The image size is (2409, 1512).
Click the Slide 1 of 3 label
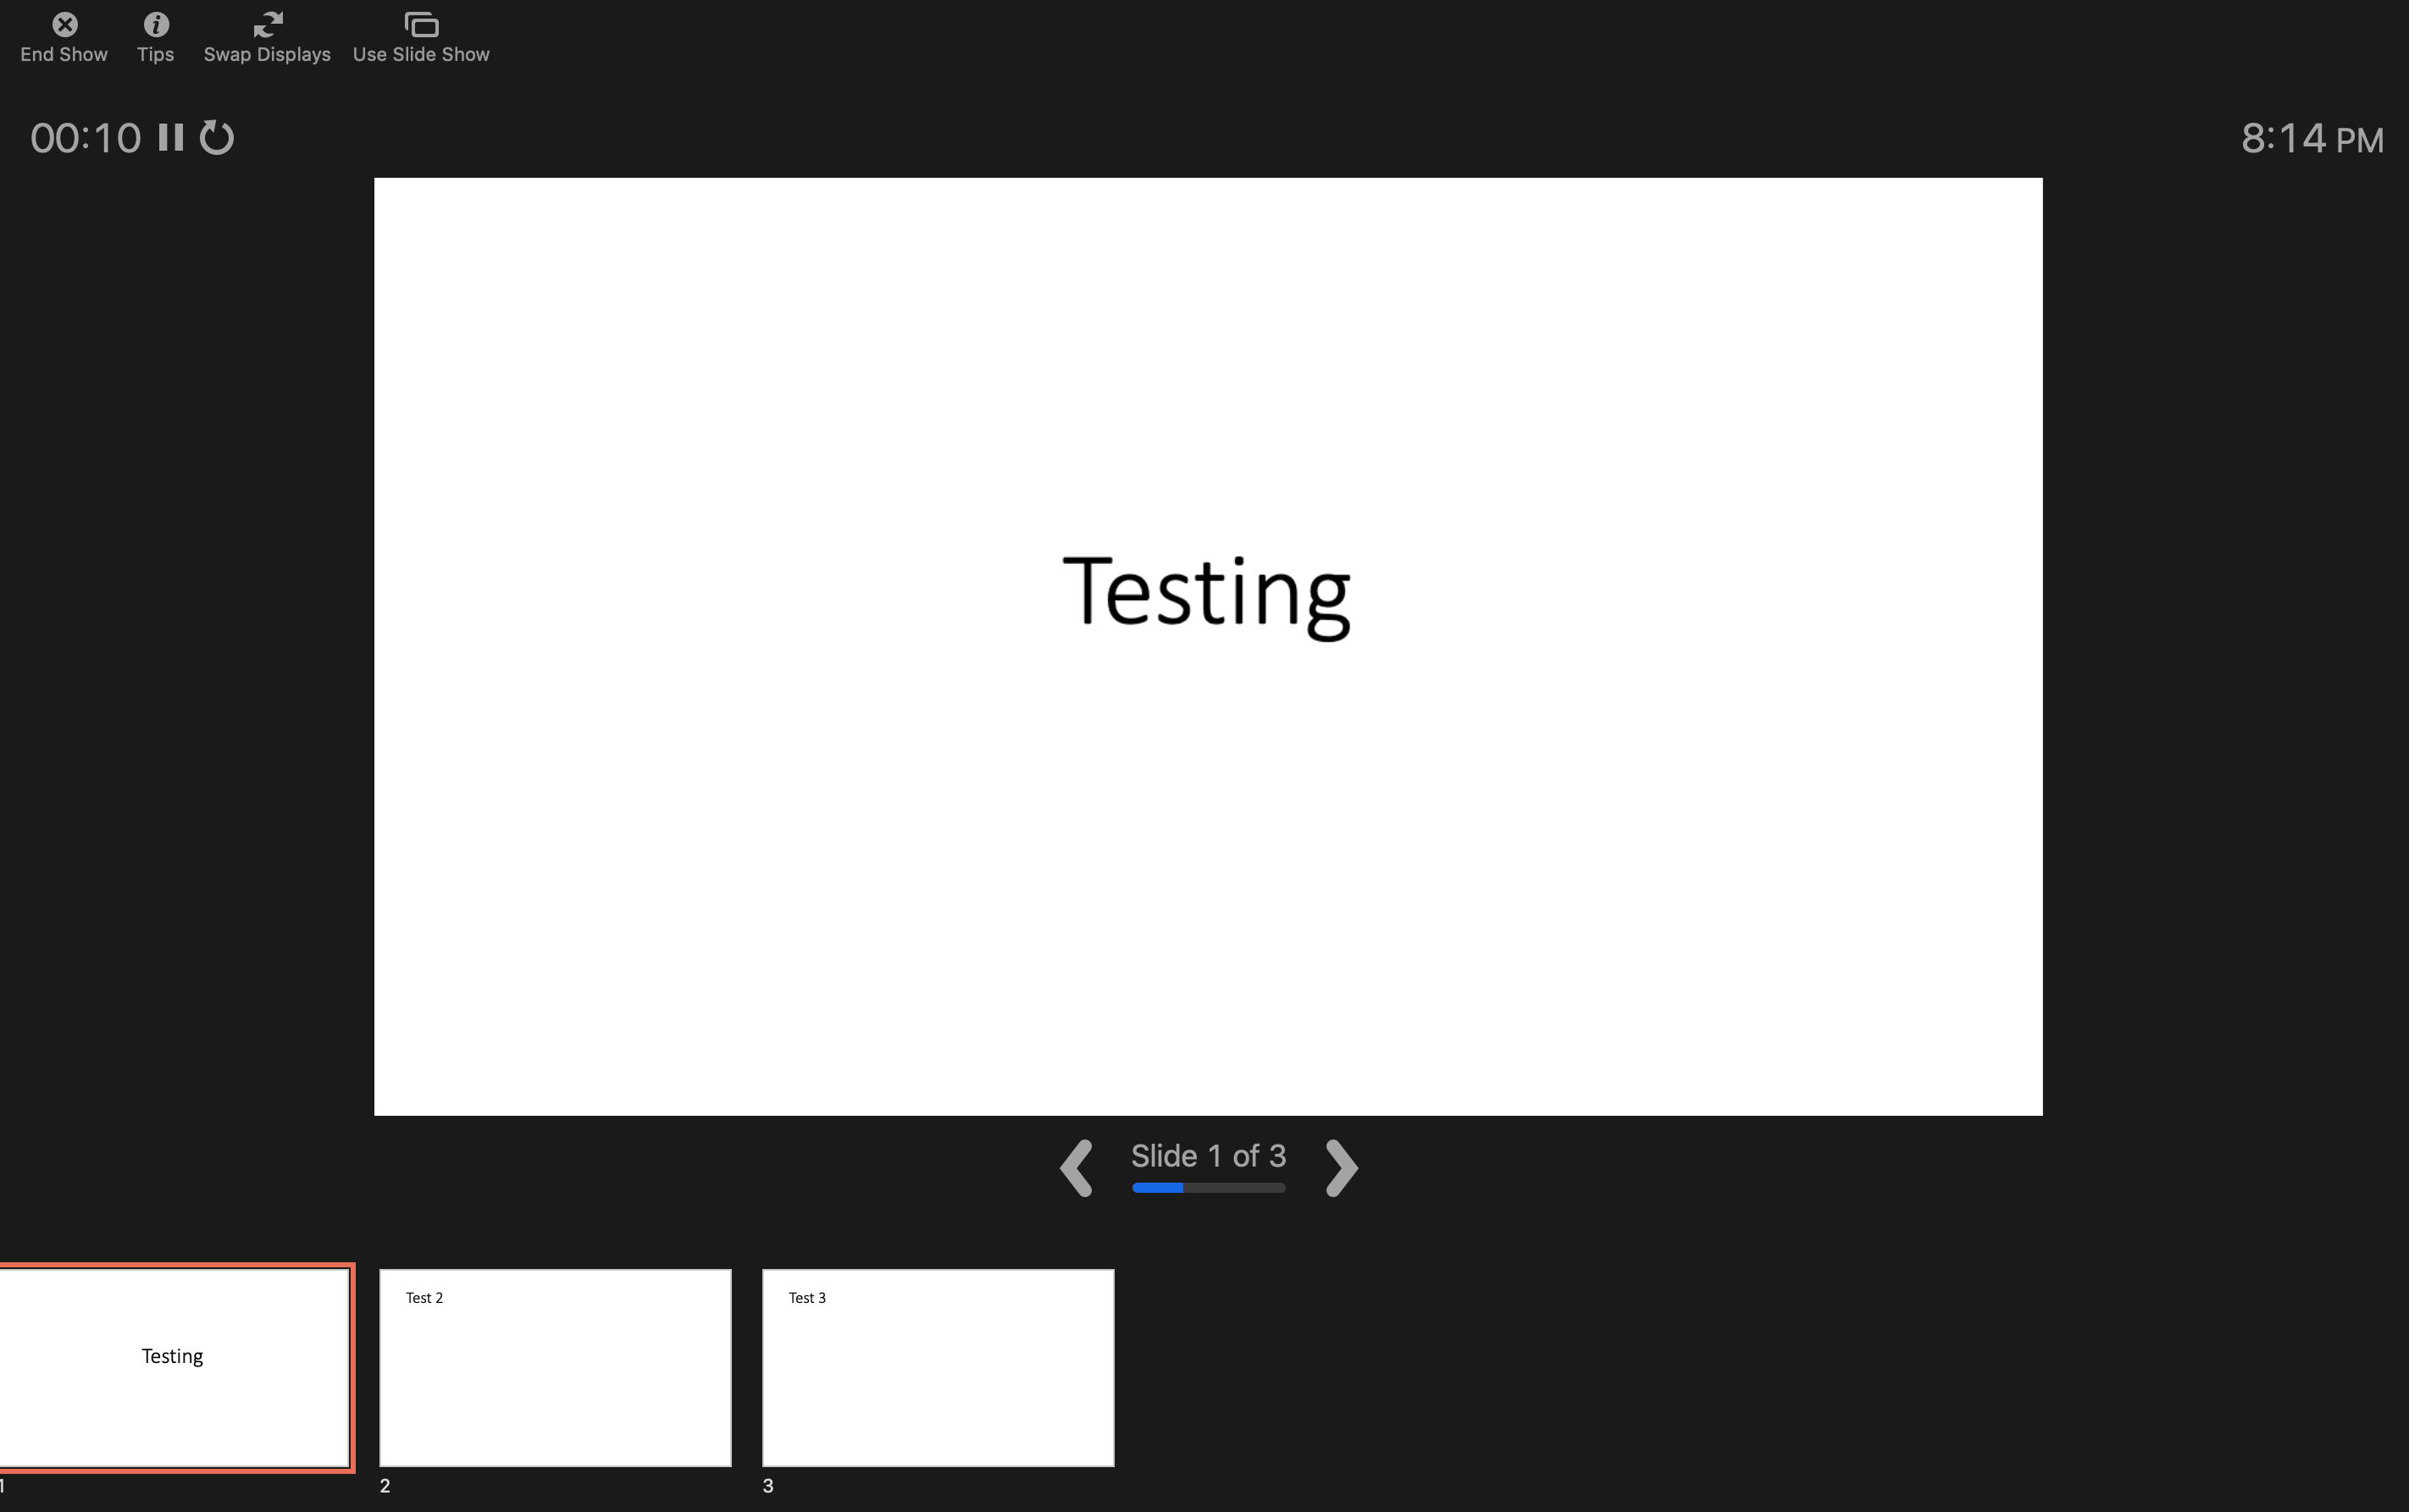click(1208, 1156)
